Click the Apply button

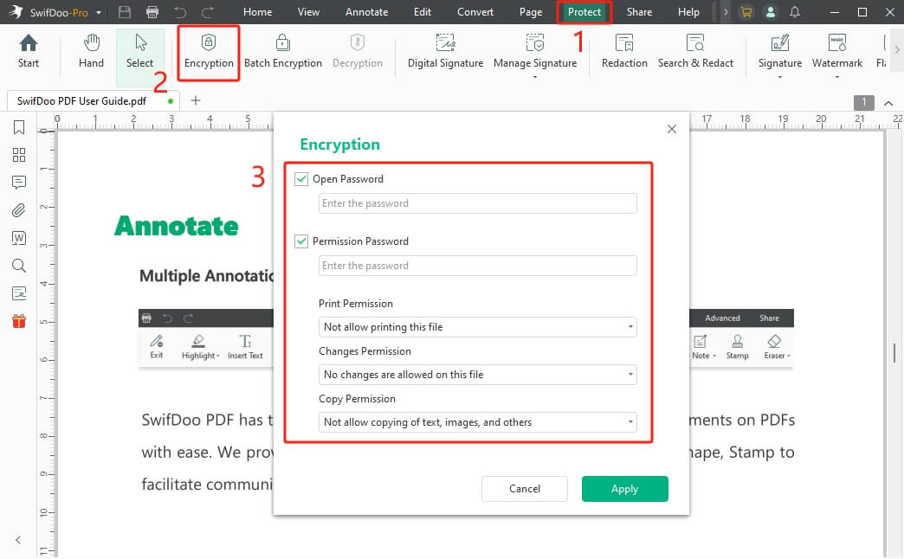pos(624,489)
